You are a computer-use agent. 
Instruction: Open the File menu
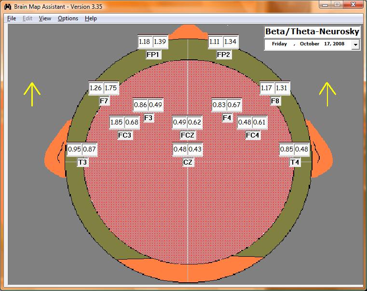pos(12,18)
